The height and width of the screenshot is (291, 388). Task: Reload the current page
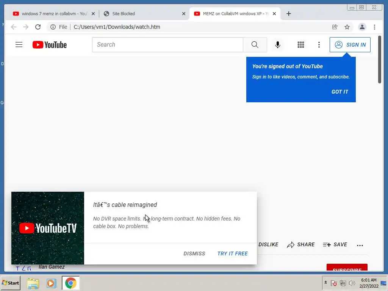pos(38,27)
